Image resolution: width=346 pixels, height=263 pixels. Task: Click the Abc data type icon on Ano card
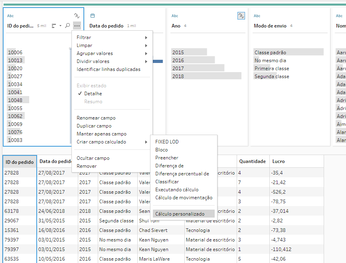coord(175,16)
